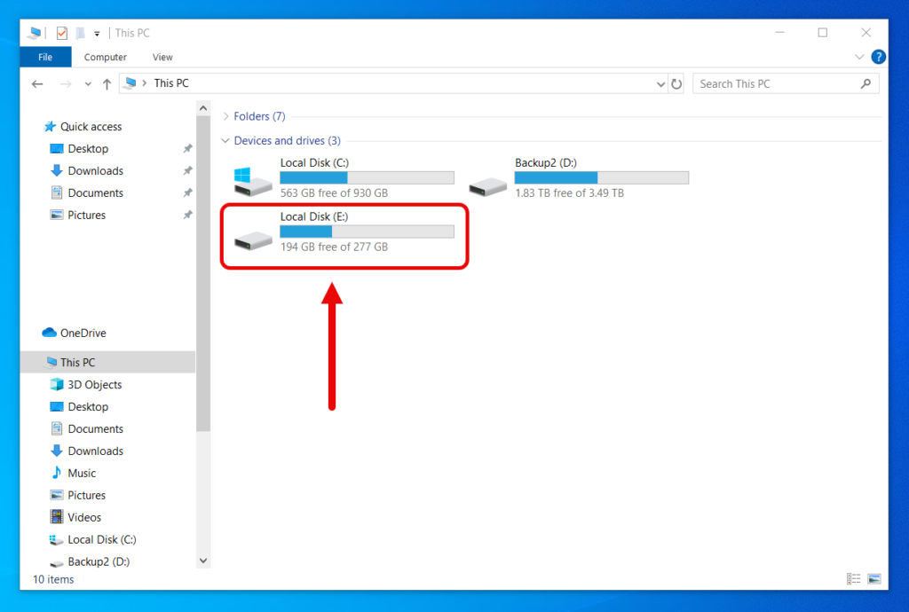Open Music in navigation pane
The height and width of the screenshot is (612, 909).
coord(81,473)
